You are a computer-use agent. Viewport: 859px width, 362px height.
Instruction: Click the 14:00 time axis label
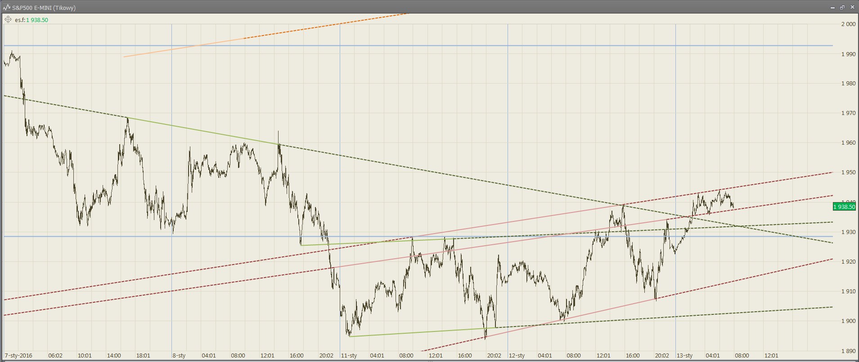114,355
